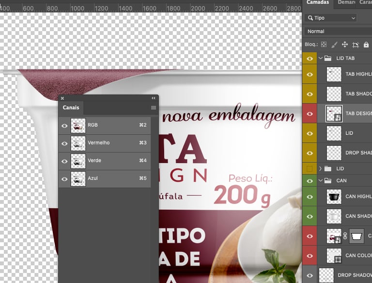This screenshot has width=372, height=283.
Task: Hide the CAN design smart object layer
Action: tap(310, 236)
